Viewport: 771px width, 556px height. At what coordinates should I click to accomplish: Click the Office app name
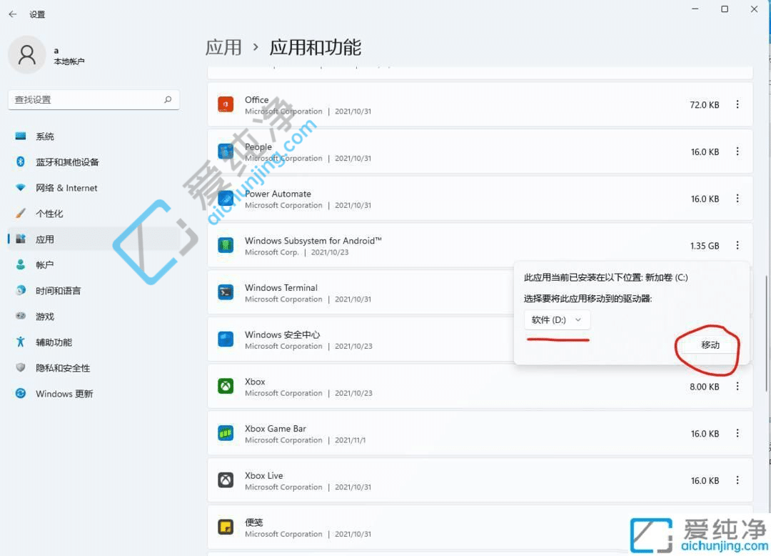pos(257,100)
